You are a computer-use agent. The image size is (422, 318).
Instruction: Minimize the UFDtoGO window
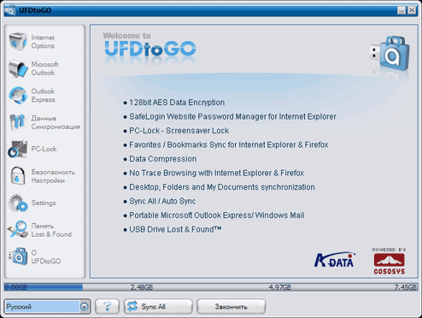tap(401, 10)
